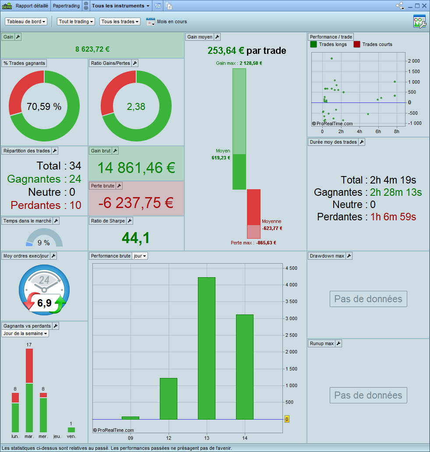Image resolution: width=430 pixels, height=452 pixels.
Task: Click the mar. bar with 17 trades
Action: (x=29, y=390)
